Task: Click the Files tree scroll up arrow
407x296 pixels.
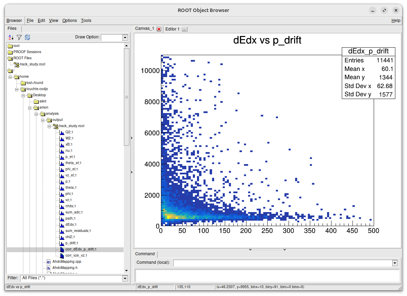Action: 127,46
